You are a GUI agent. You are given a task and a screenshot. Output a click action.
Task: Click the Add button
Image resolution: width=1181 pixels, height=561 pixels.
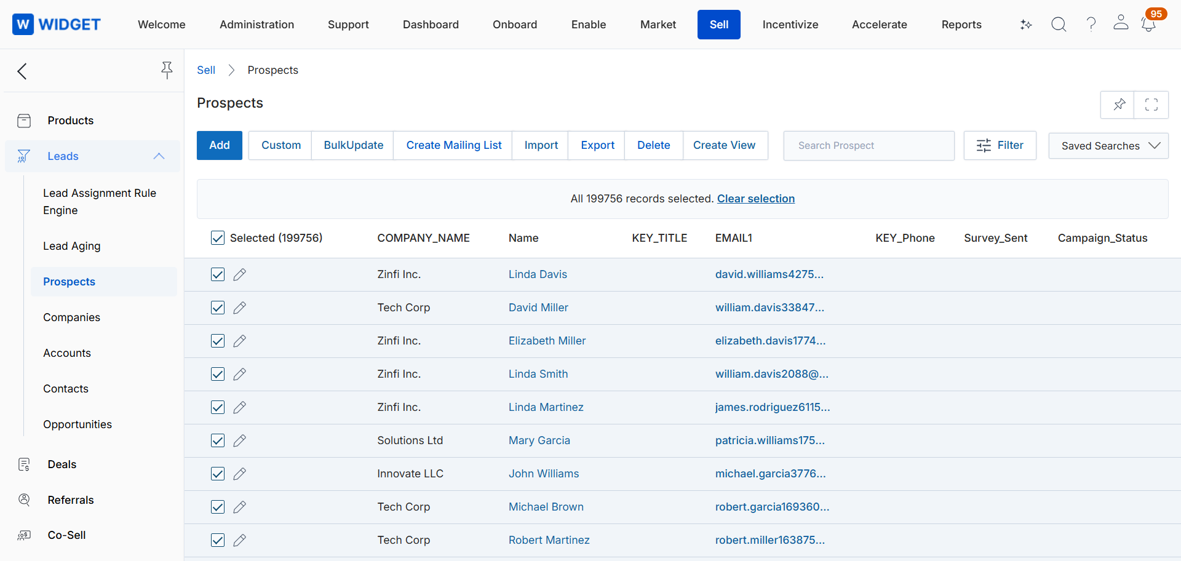pos(220,145)
